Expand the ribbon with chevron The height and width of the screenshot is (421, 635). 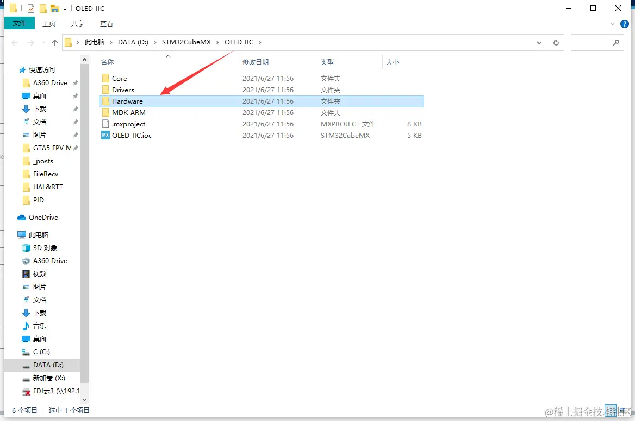[612, 24]
